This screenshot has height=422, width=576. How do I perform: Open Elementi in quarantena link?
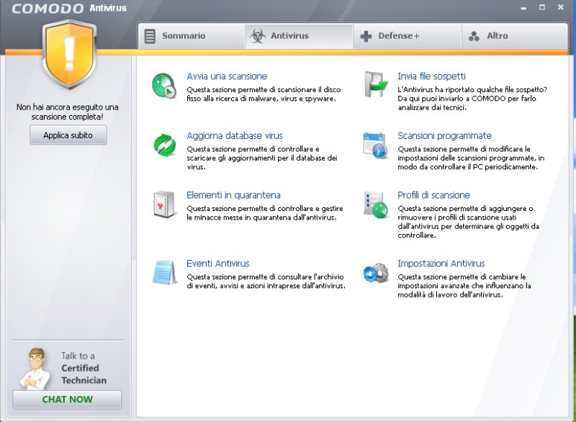tap(233, 195)
